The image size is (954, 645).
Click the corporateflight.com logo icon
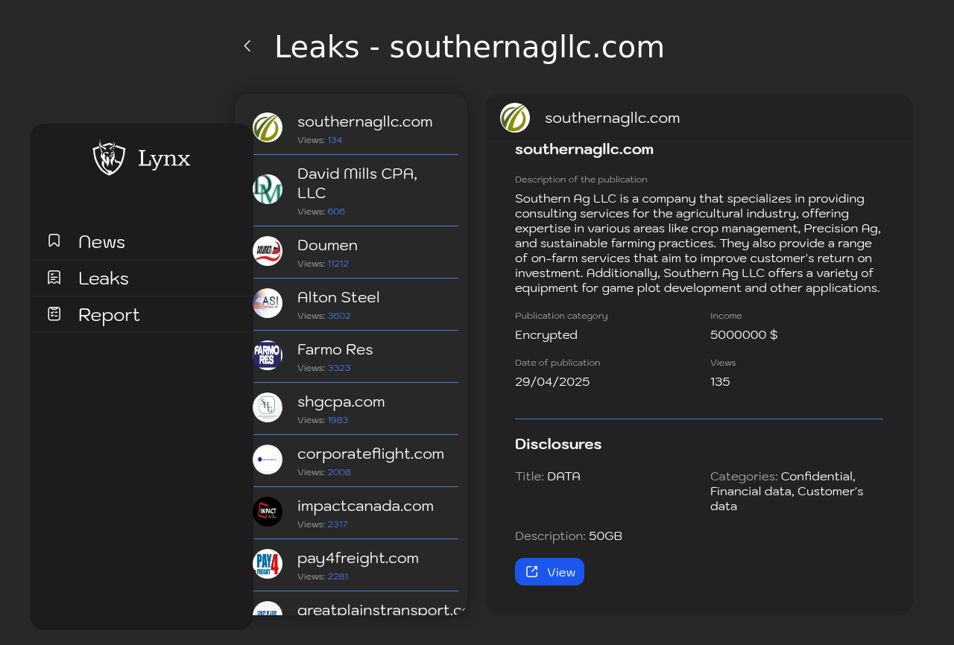(268, 460)
